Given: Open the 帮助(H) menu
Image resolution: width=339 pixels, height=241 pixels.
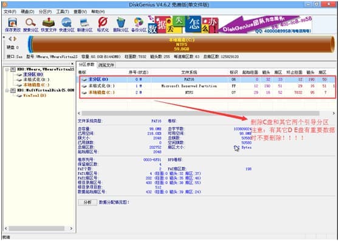Looking at the screenshot, I should (x=98, y=12).
